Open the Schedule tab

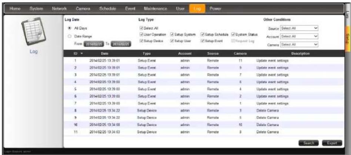[x=108, y=9]
